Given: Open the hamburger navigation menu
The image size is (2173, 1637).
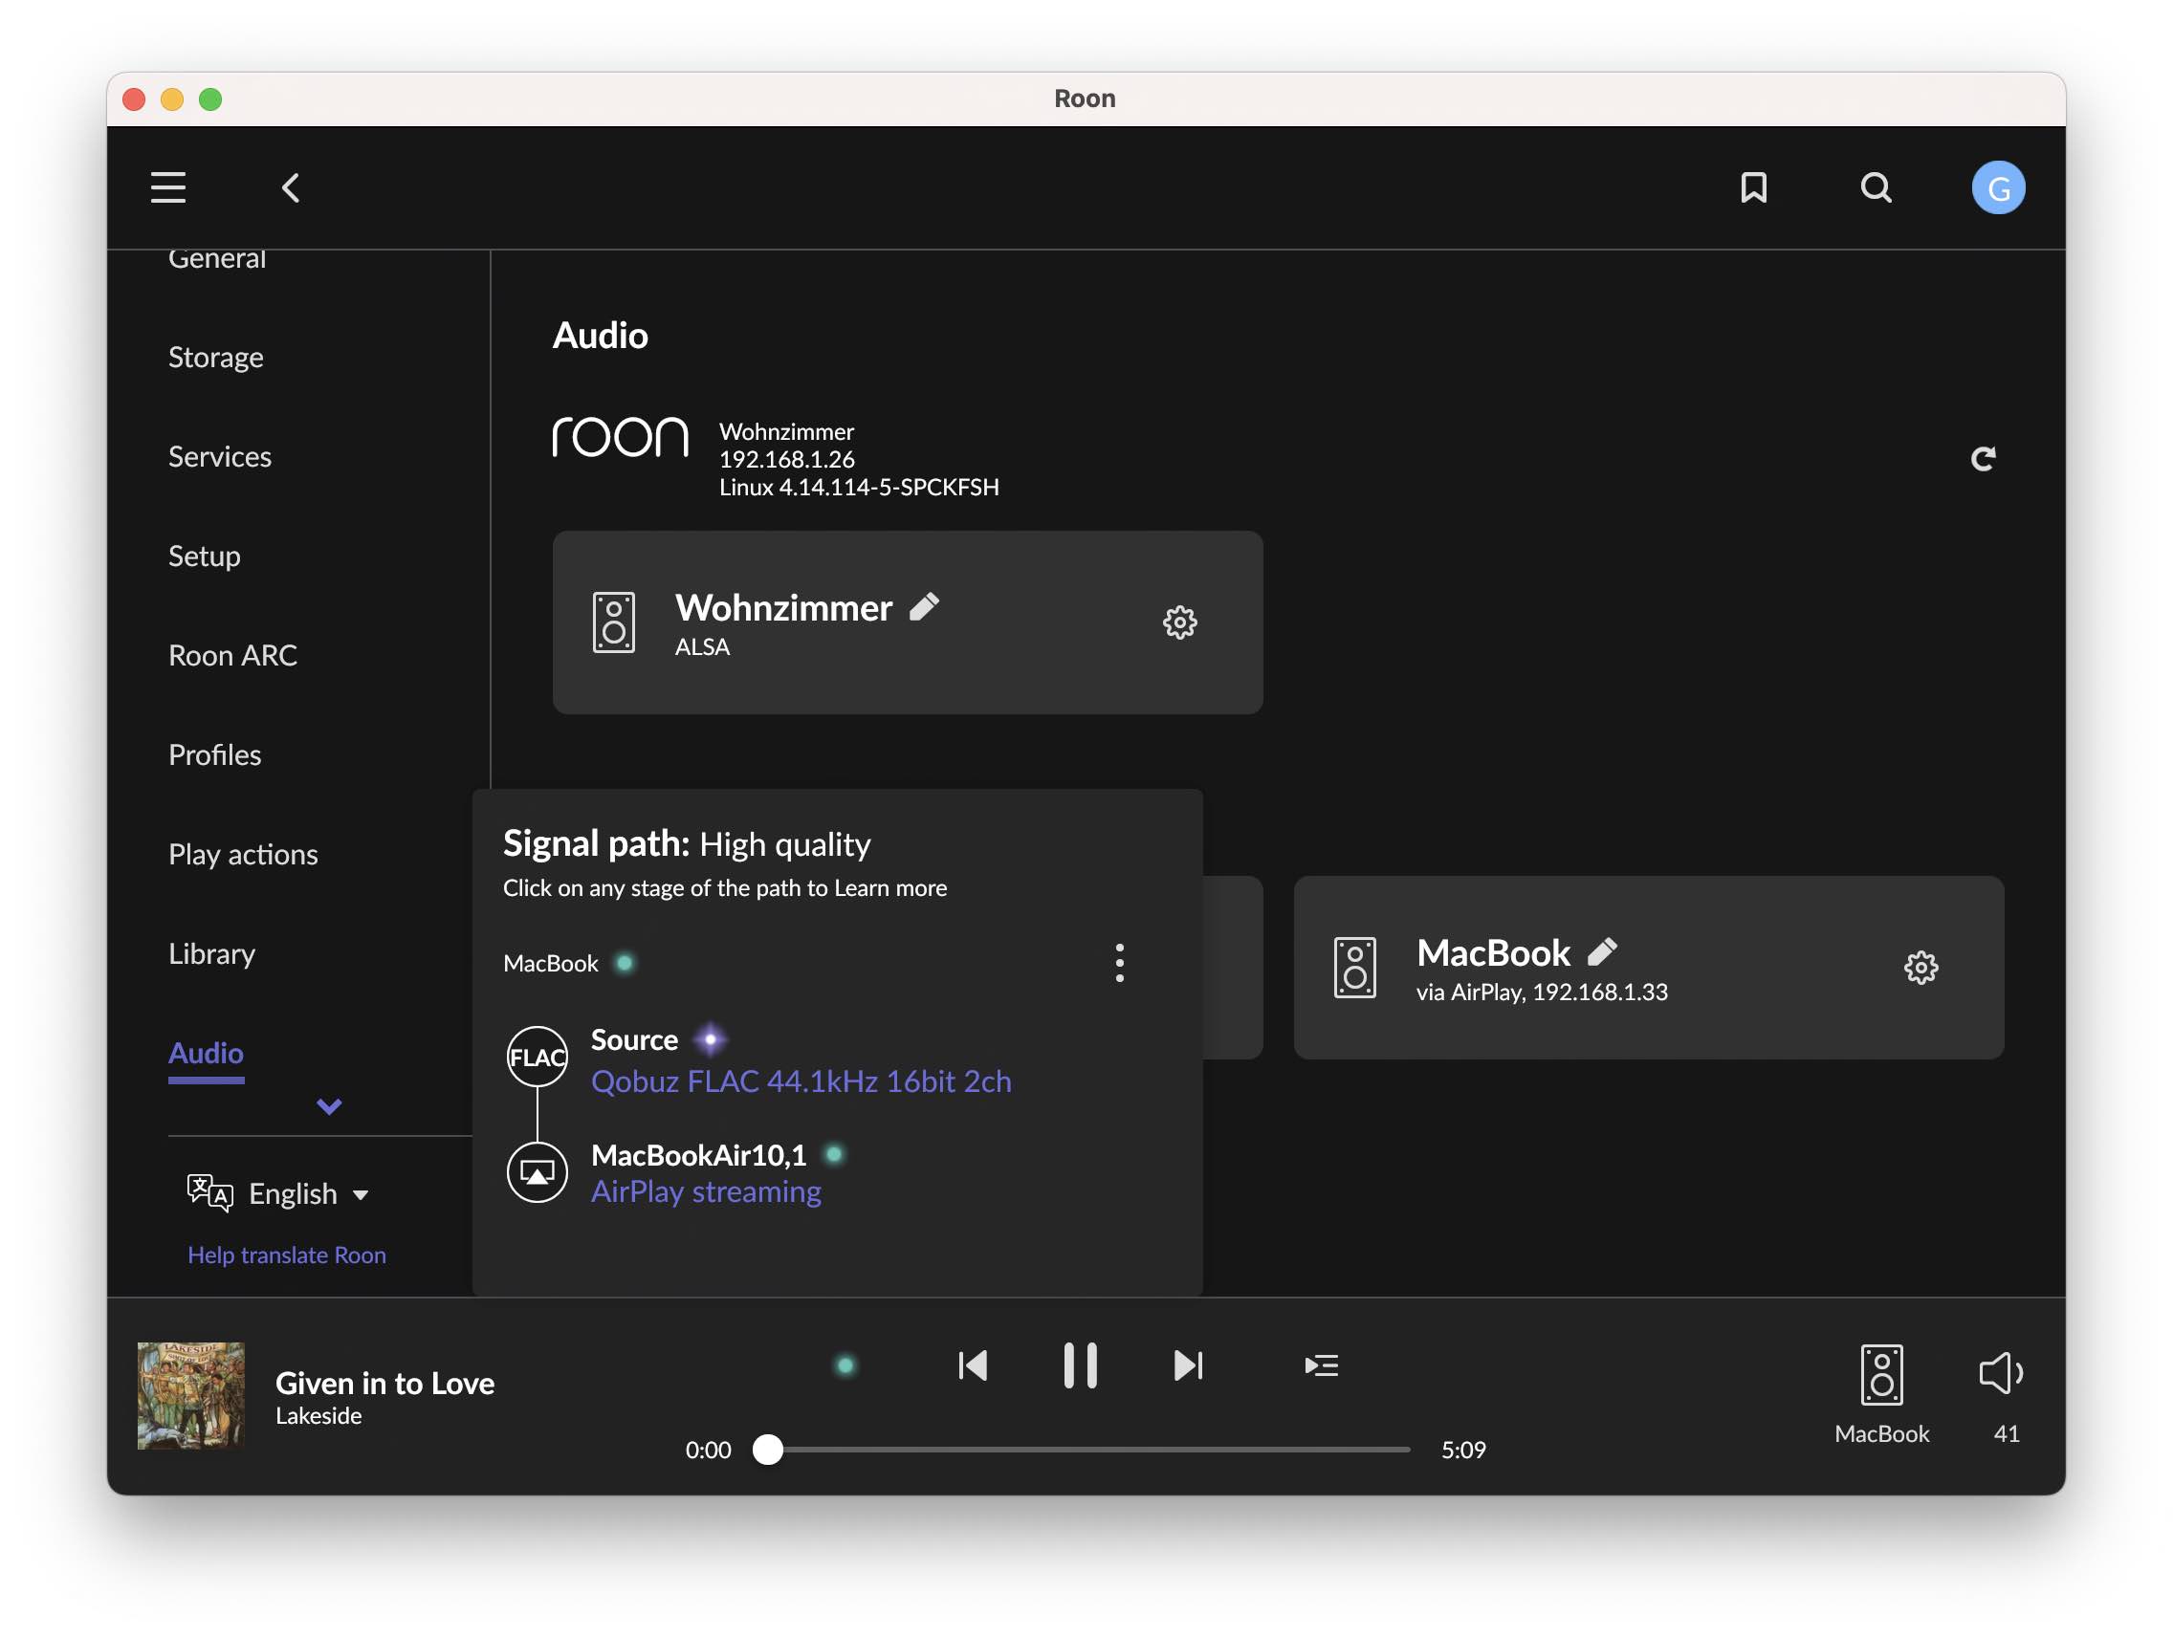Looking at the screenshot, I should (x=168, y=186).
